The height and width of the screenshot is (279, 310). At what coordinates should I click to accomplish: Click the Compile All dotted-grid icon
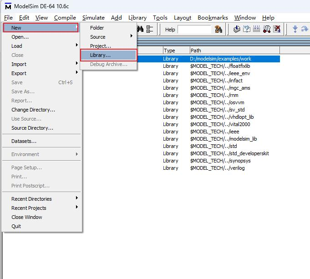[256, 29]
